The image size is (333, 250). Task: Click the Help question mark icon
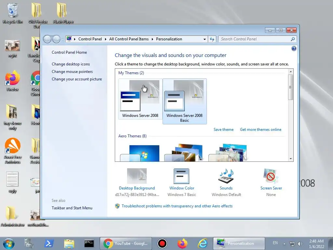point(294,49)
